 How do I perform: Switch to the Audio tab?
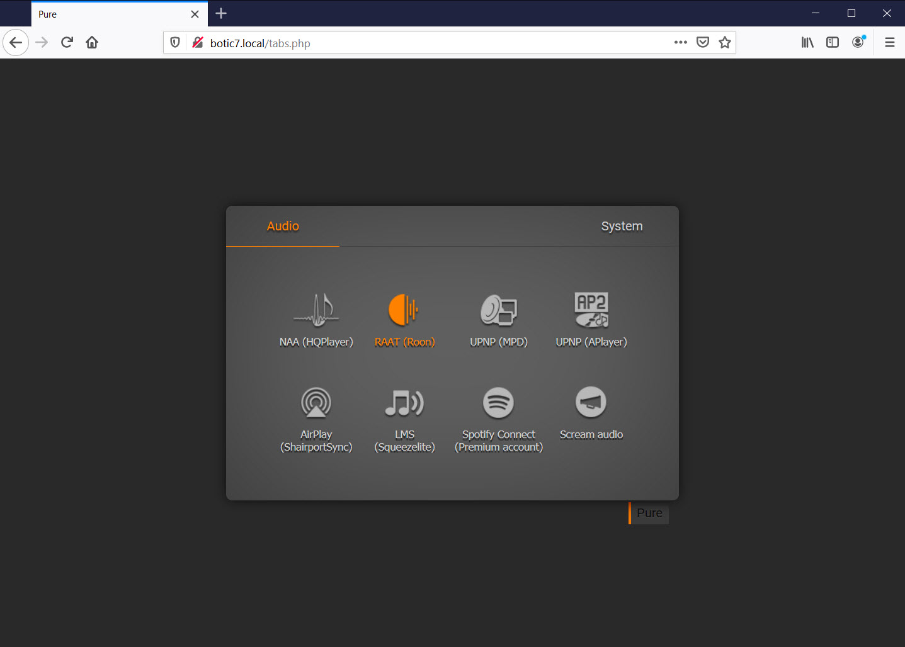coord(283,226)
